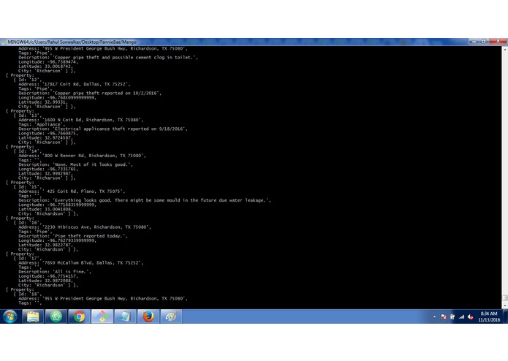Screen dimensions: 508x361
Task: Click 'Pipe theft reported today.' description
Action: (x=73, y=236)
